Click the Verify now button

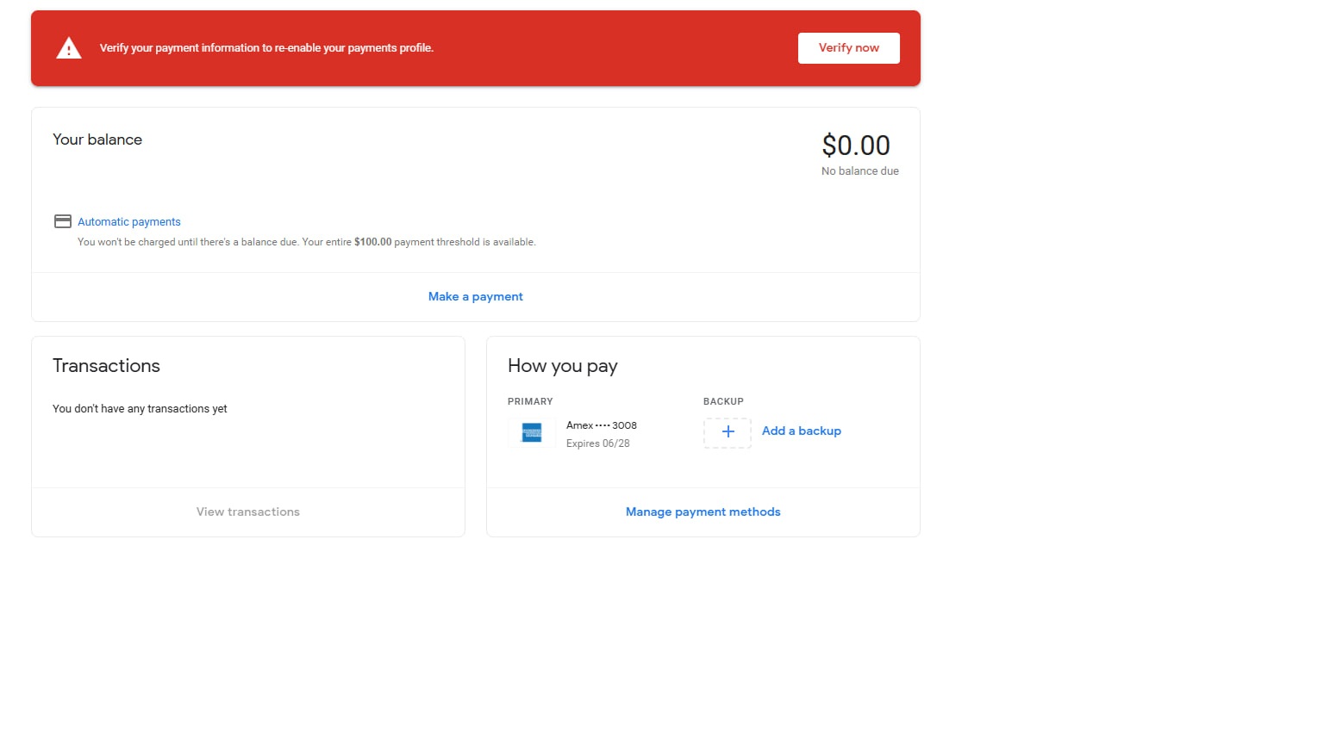(848, 48)
